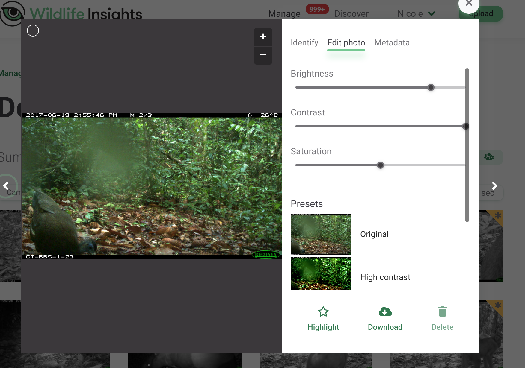Screen dimensions: 525x368
Task: Select the photo with the circle checkbox
Action: click(33, 31)
